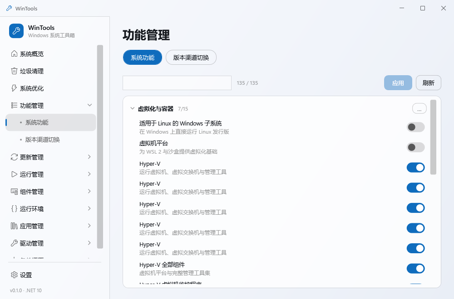This screenshot has height=299, width=454.
Task: Open 设置 via its gear icon
Action: [14, 275]
